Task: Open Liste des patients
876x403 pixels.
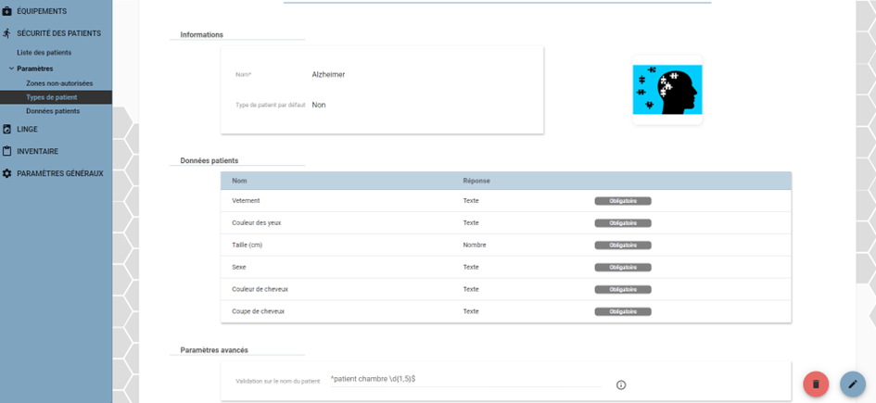Action: point(44,53)
